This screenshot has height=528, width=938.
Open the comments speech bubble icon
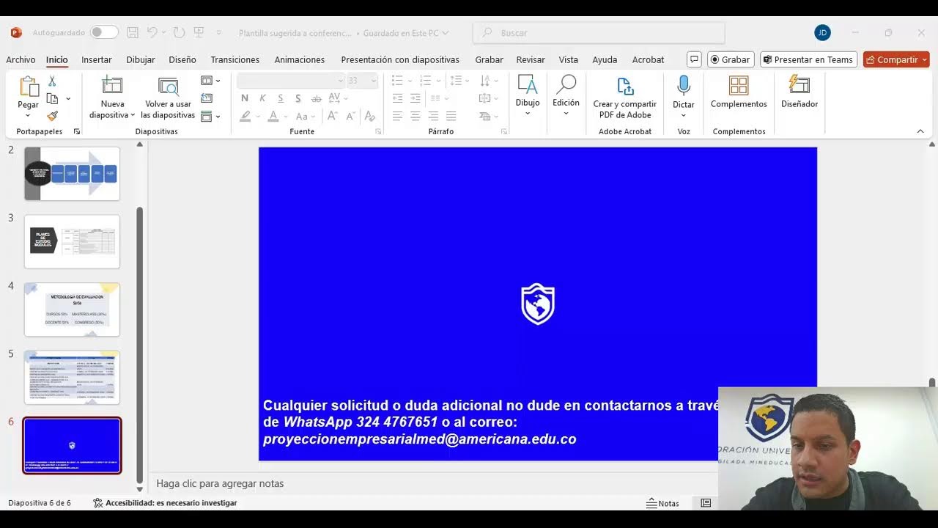[694, 59]
